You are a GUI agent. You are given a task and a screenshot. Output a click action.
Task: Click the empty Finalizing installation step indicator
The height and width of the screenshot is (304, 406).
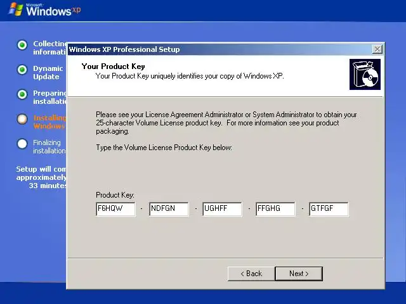pos(22,144)
